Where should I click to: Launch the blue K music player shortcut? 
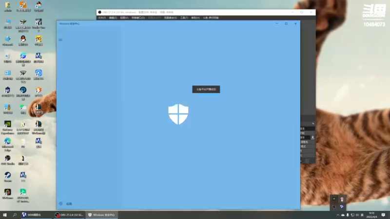[39, 75]
